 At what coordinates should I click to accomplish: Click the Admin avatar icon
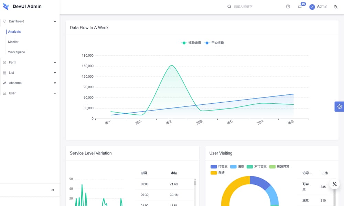[312, 7]
